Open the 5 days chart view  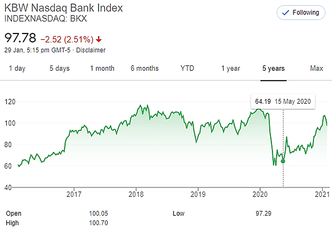click(59, 68)
